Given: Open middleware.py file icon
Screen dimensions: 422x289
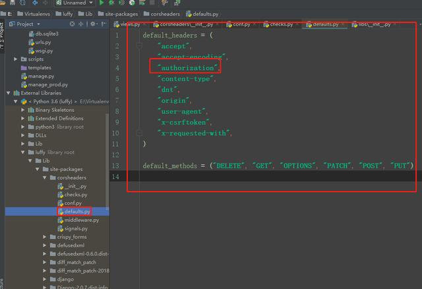Looking at the screenshot, I should coord(60,221).
